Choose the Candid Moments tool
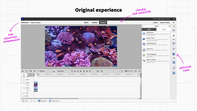 click(x=156, y=44)
